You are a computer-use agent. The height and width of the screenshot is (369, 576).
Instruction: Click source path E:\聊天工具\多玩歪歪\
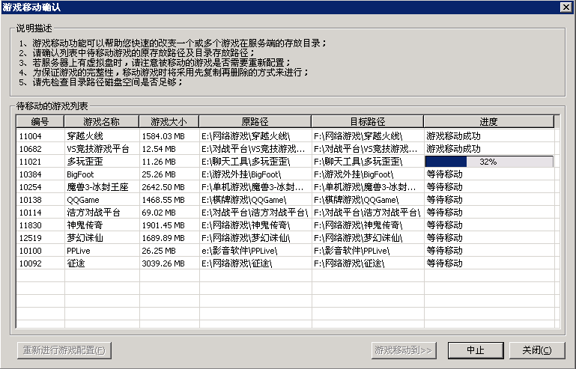(246, 162)
